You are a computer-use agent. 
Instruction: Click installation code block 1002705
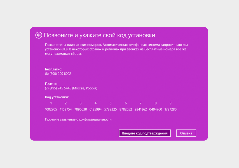[x=51, y=109]
